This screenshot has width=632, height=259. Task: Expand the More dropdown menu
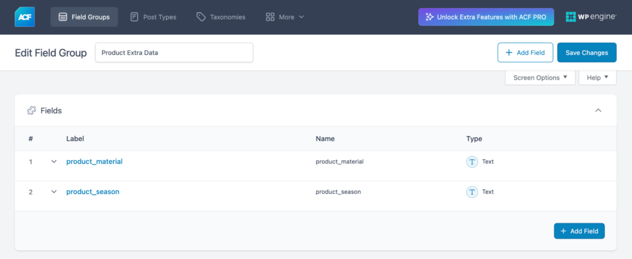pos(285,17)
